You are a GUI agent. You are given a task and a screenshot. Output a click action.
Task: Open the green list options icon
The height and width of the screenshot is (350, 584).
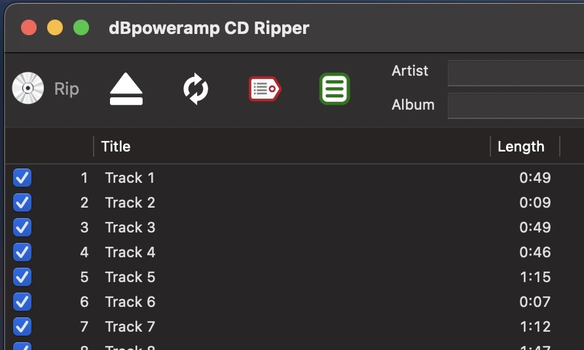335,89
